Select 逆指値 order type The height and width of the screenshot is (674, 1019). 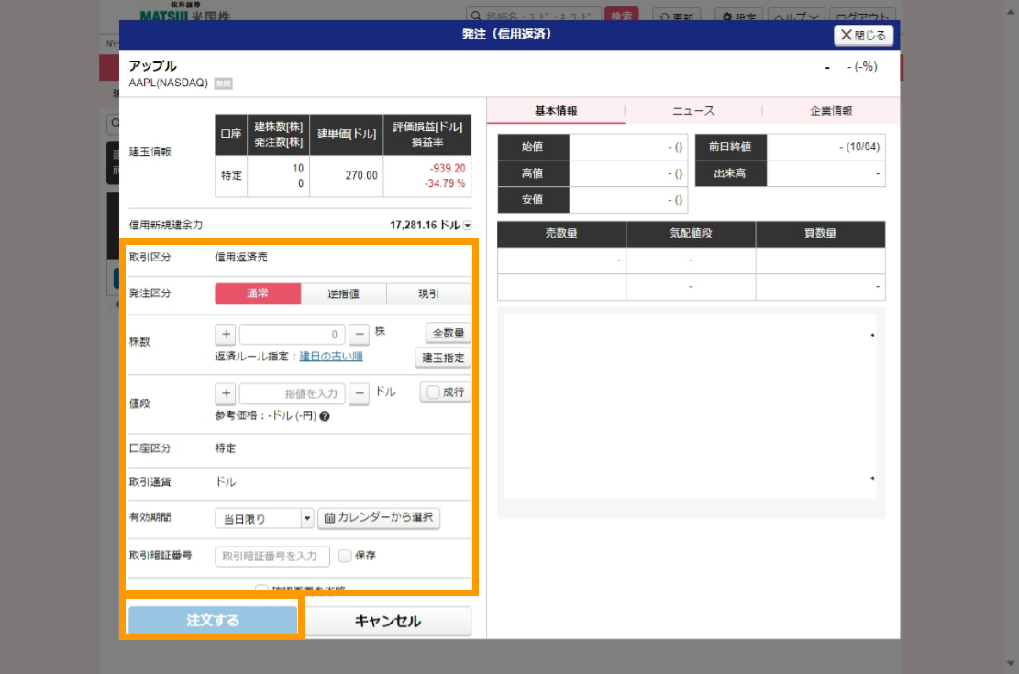coord(343,293)
